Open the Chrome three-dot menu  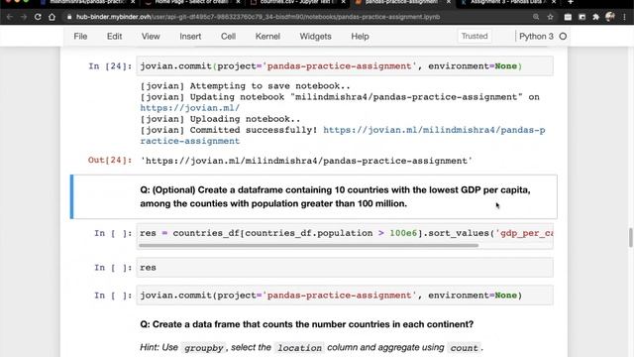pyautogui.click(x=625, y=17)
